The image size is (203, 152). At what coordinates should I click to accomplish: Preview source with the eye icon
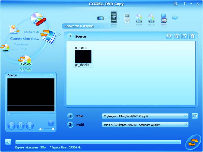pos(169,36)
